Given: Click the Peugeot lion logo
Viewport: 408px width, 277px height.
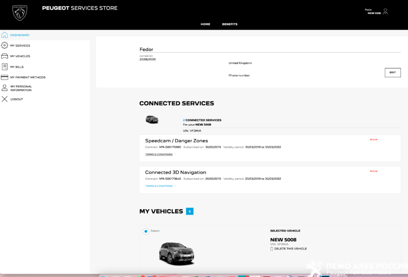Looking at the screenshot, I should pyautogui.click(x=20, y=13).
